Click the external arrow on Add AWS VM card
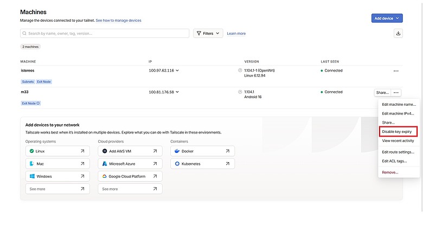The width and height of the screenshot is (423, 231). (x=155, y=151)
